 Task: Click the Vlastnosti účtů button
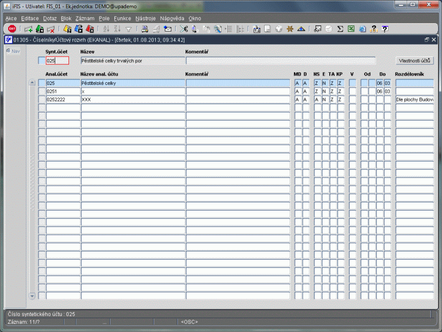click(x=415, y=61)
